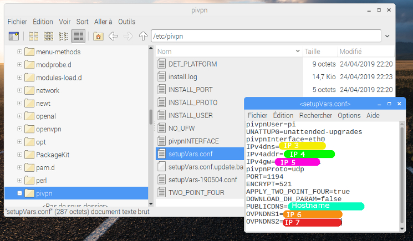Image resolution: width=413 pixels, height=241 pixels.
Task: Open the path history dropdown
Action: (387, 36)
